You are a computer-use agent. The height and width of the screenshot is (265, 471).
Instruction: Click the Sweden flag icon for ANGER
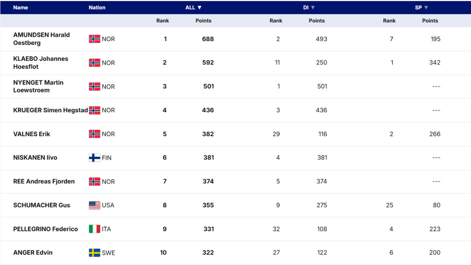[95, 253]
